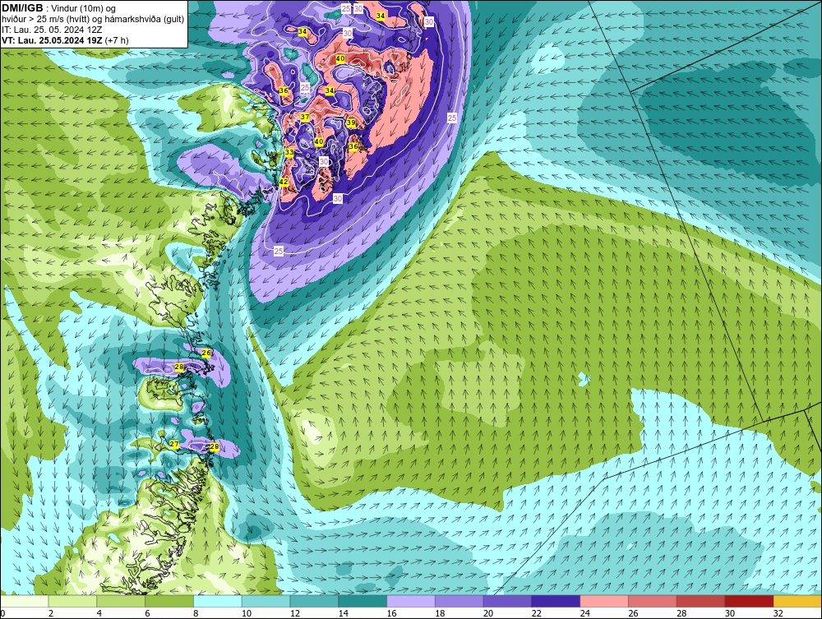Viewport: 822px width, 619px height.
Task: Select the 8–10 m/s pale cyan legend swatch
Action: click(218, 601)
